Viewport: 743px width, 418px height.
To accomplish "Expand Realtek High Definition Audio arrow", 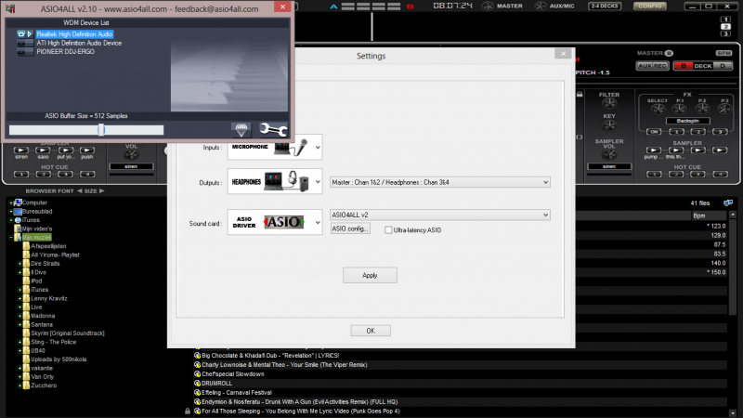I will click(x=30, y=34).
